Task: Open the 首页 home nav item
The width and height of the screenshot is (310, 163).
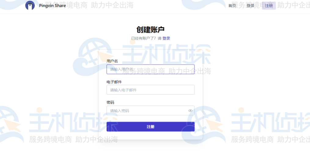Action: [x=232, y=5]
